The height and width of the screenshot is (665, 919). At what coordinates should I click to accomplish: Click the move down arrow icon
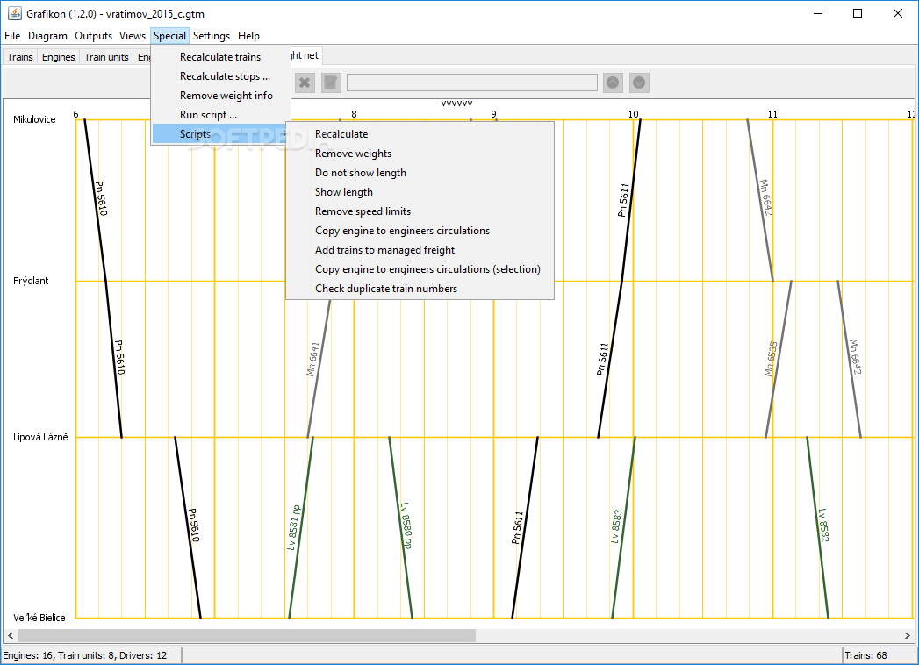point(639,82)
